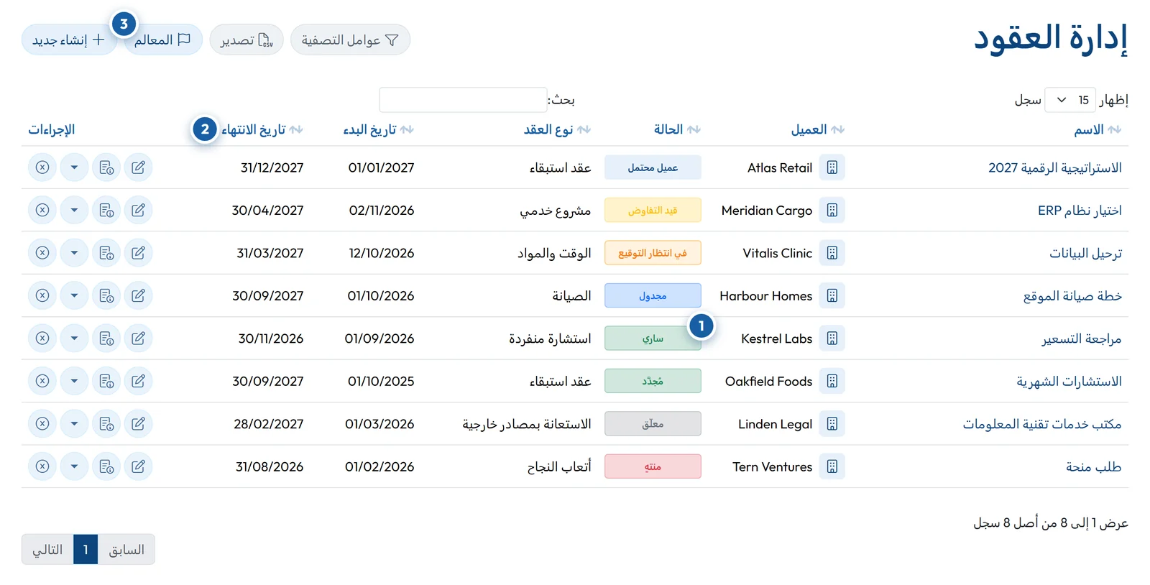Open contract مراجعة التسعير
1150x585 pixels.
click(x=1082, y=338)
